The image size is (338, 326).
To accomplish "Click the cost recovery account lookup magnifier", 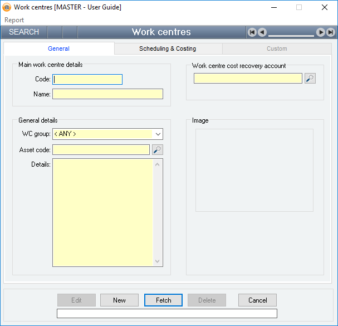I will point(310,79).
